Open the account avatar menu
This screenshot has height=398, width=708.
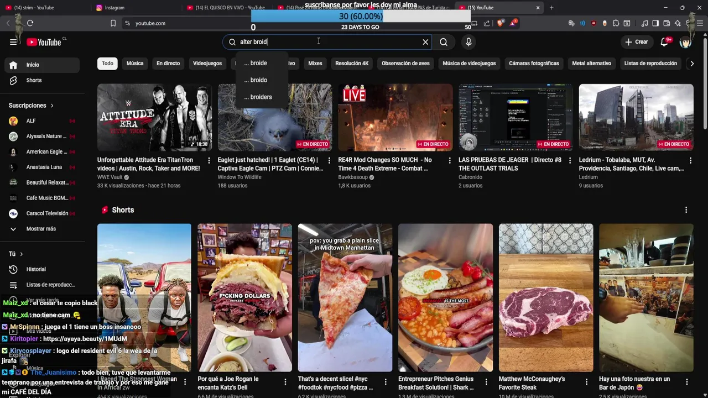tap(686, 42)
